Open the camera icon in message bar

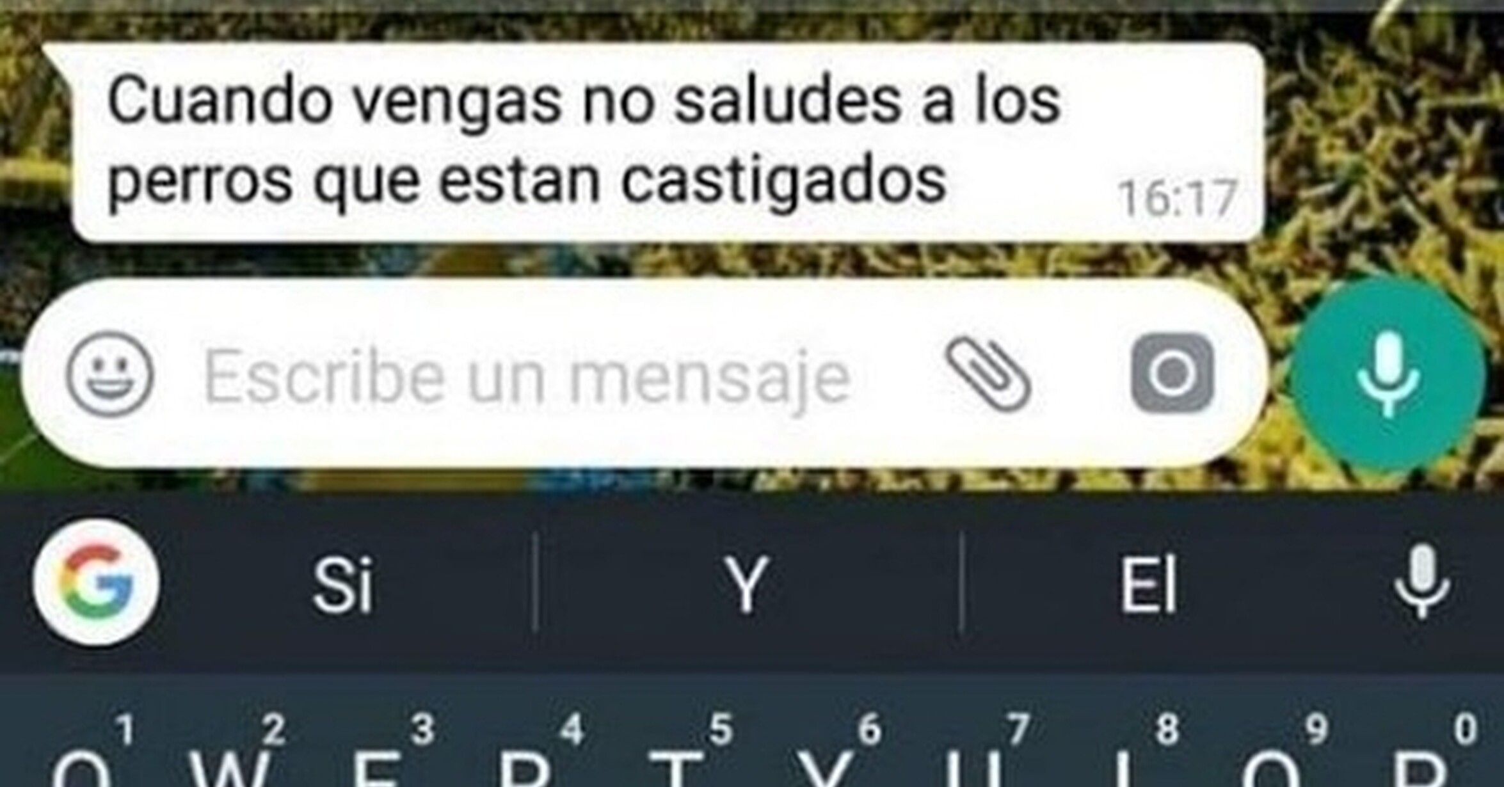pos(1172,373)
